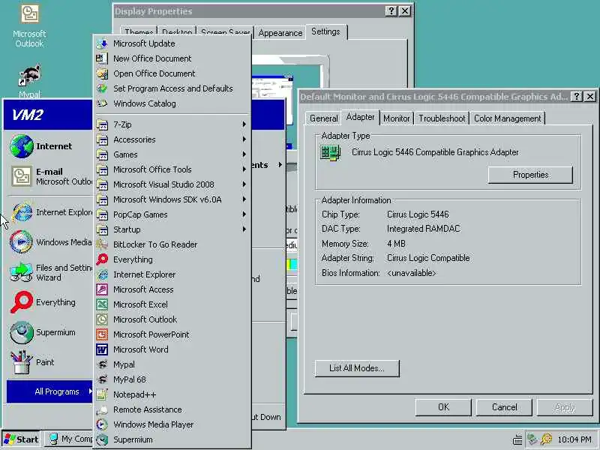
Task: Open E-mail Microsoft Outlook pinned item
Action: click(x=49, y=176)
